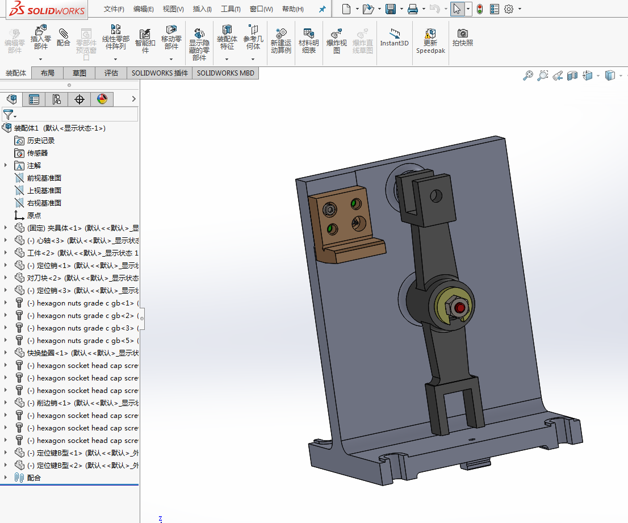Click the 爆炸视图 (Exploded View) icon
The image size is (628, 523).
(336, 41)
